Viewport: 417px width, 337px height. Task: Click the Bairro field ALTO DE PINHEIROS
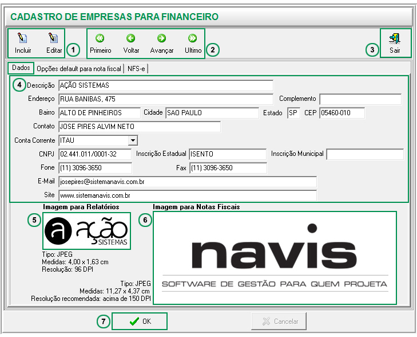(x=100, y=113)
